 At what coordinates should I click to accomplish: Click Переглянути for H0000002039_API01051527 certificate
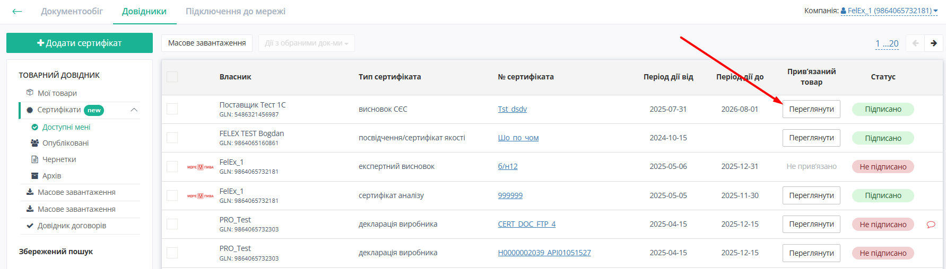click(811, 253)
